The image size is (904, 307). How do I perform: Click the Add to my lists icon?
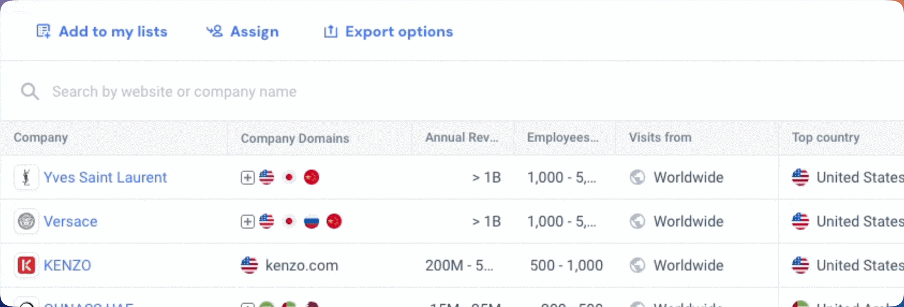point(44,31)
